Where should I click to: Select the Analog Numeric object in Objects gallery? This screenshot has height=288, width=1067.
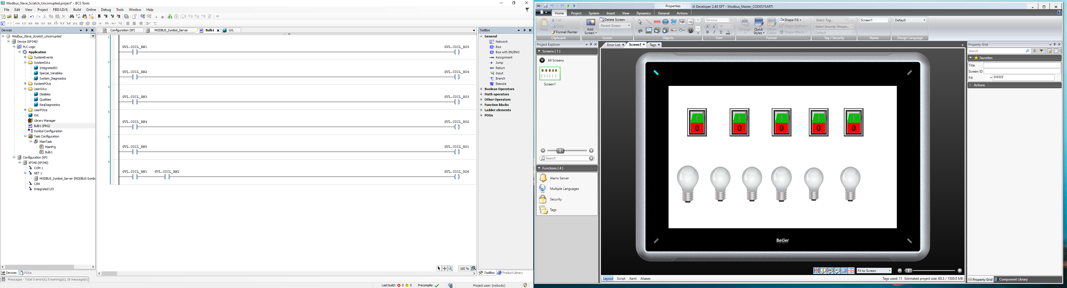[682, 22]
